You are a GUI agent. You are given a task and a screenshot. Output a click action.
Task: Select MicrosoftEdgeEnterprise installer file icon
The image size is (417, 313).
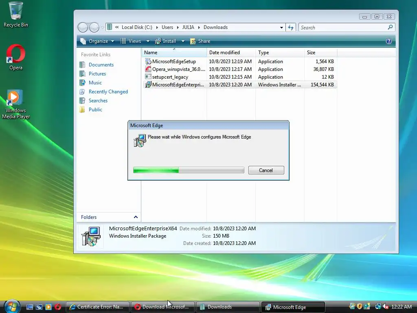[148, 85]
